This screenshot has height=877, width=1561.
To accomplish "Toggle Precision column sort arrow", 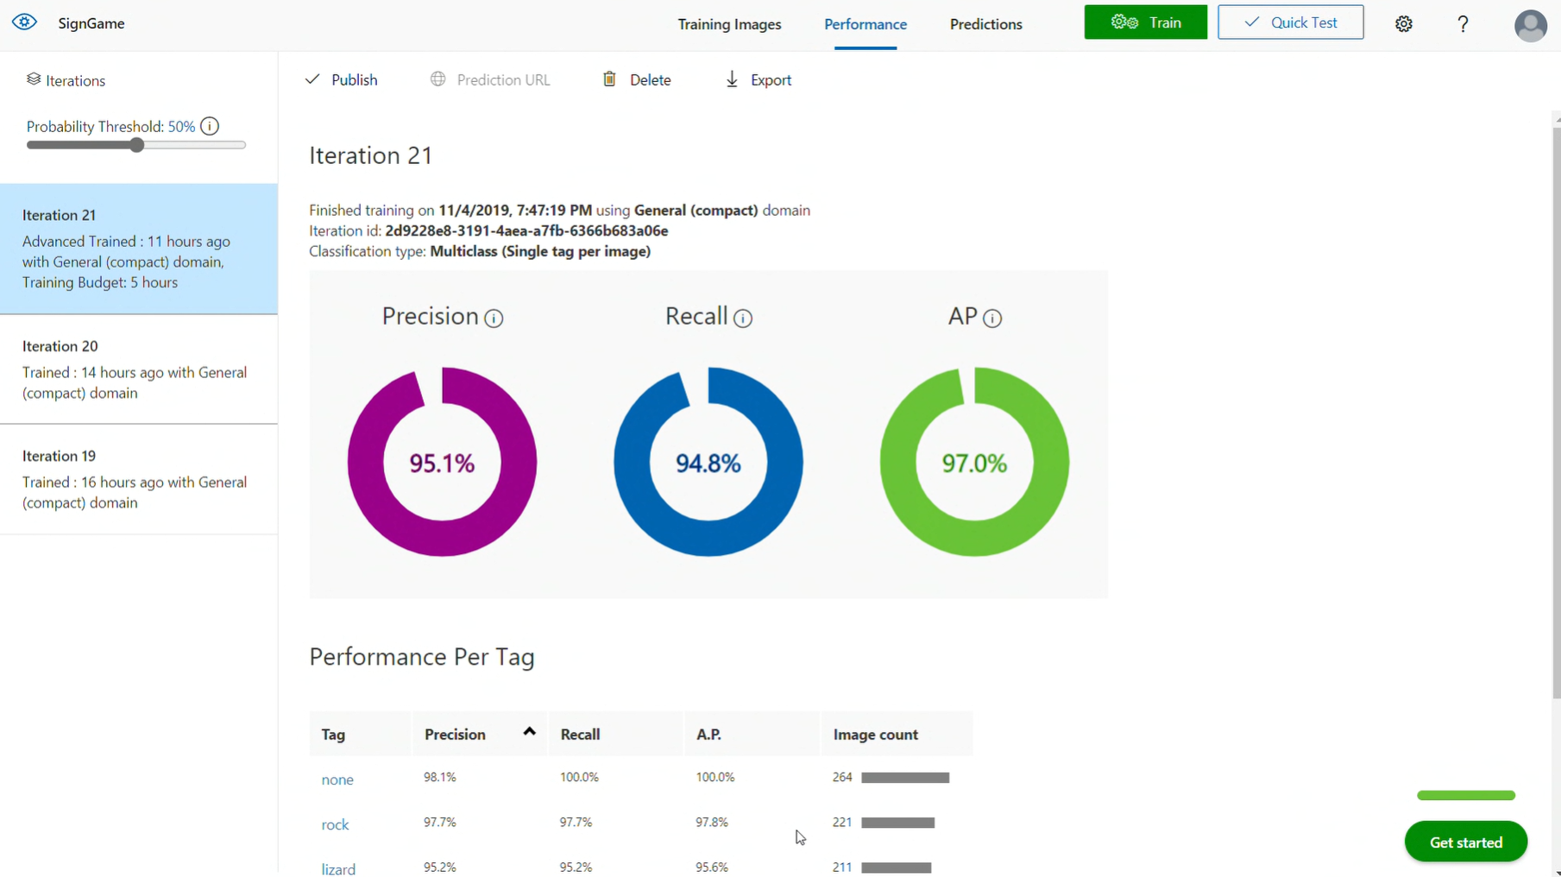I will point(529,732).
